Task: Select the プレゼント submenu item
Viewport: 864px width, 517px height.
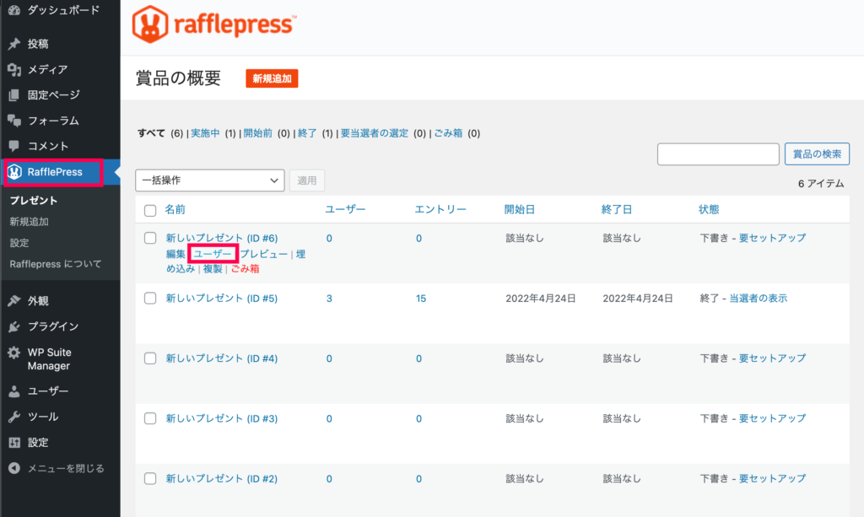Action: (34, 201)
